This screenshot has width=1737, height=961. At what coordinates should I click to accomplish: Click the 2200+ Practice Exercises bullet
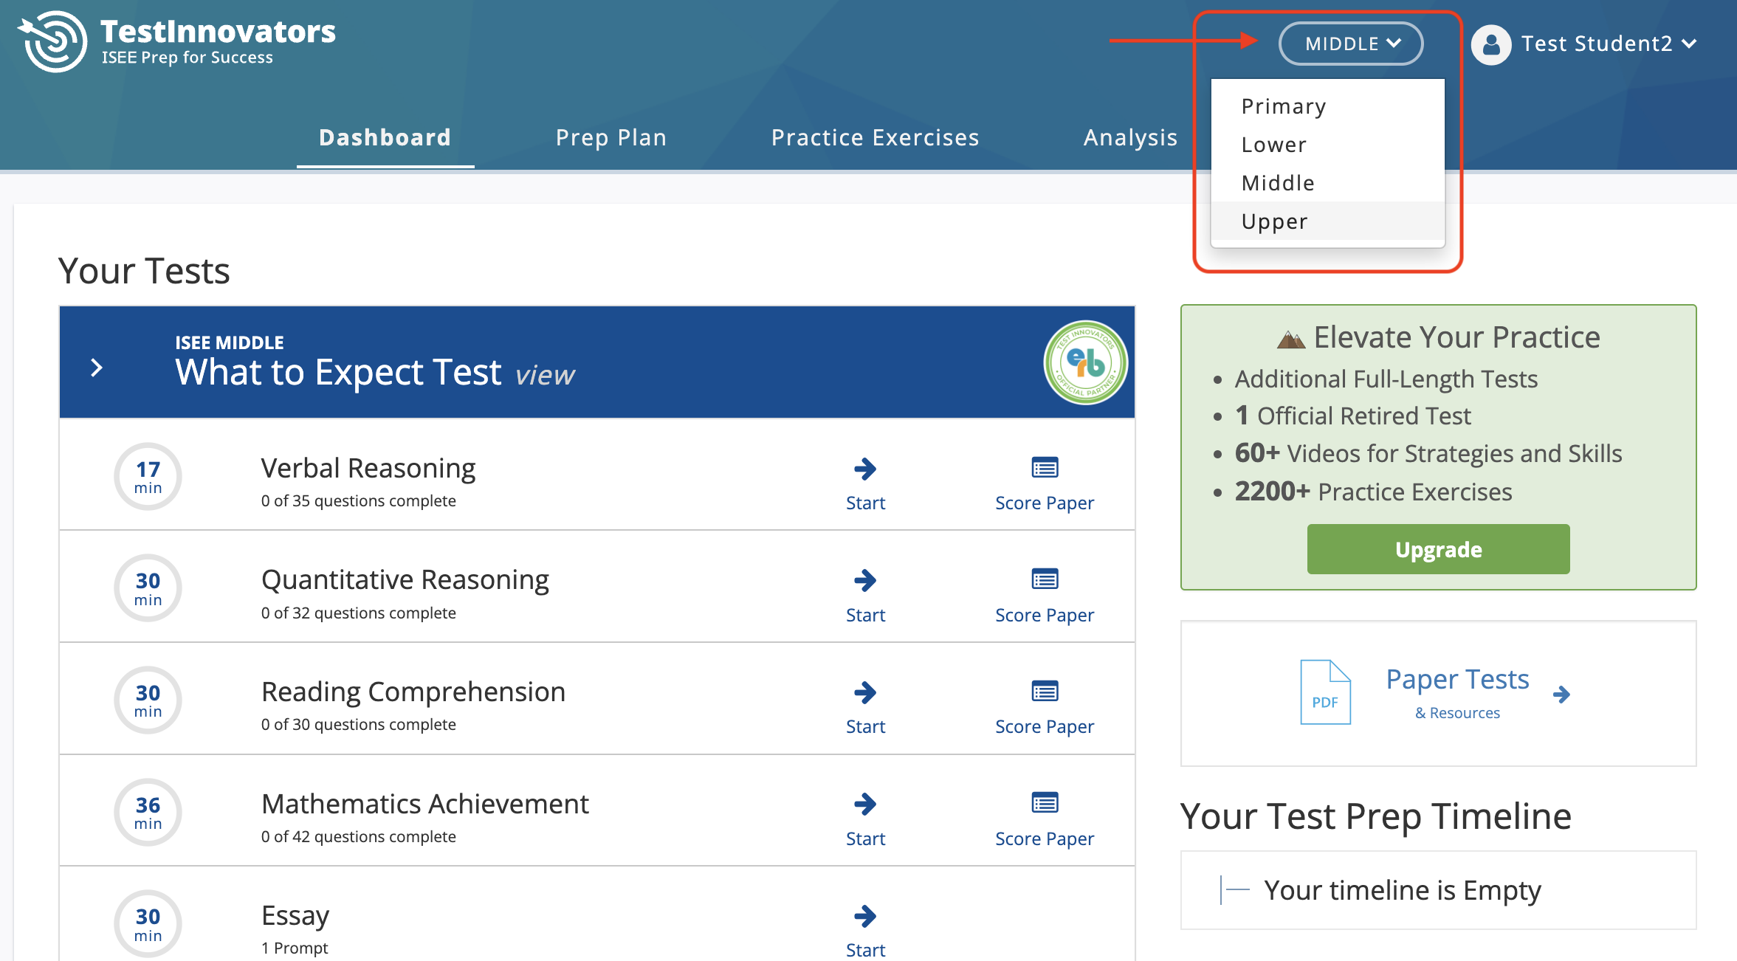pyautogui.click(x=1373, y=492)
